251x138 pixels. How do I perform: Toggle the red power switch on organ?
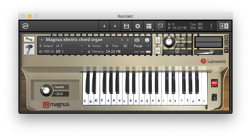tap(214, 83)
